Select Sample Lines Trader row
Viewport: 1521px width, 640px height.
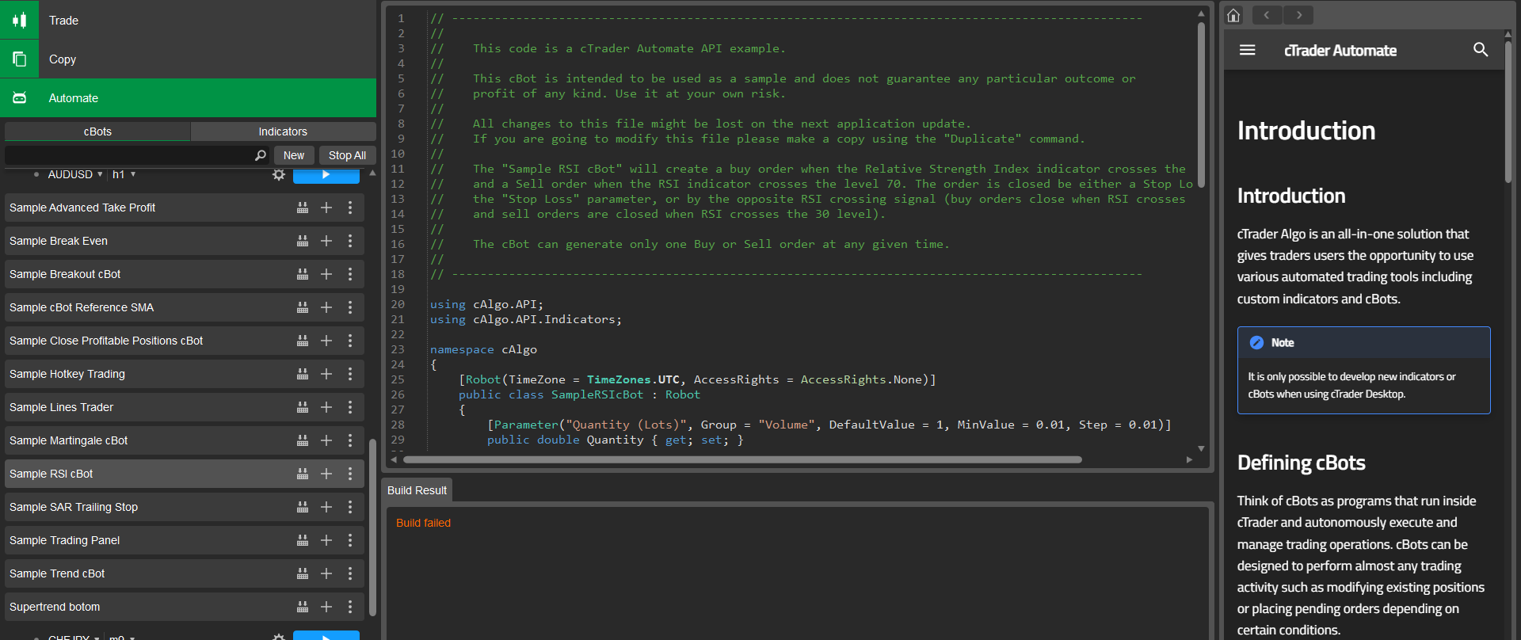pos(185,407)
